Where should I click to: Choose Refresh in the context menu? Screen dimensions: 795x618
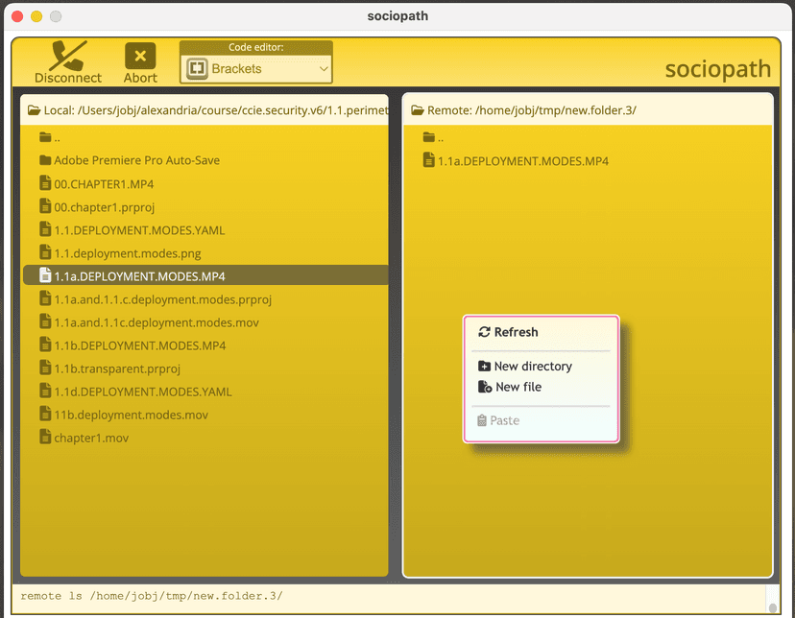click(541, 332)
